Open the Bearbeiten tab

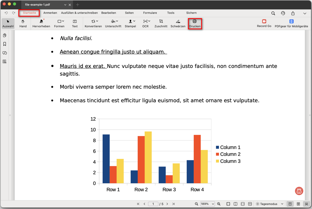(x=108, y=13)
